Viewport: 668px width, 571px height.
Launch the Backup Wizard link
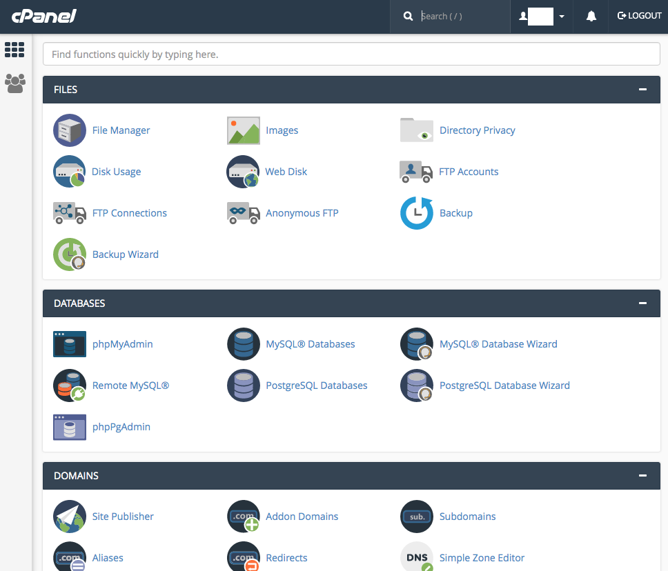(x=126, y=254)
